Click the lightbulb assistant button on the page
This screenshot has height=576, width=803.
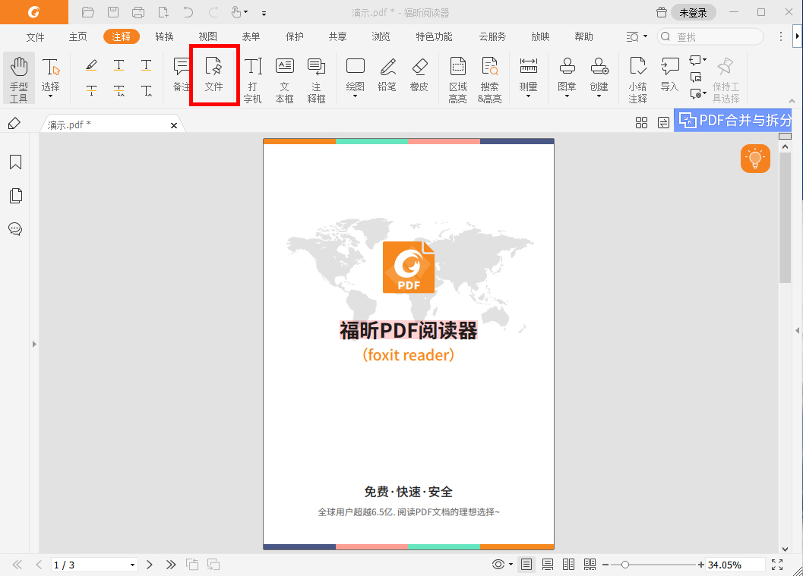(x=754, y=159)
